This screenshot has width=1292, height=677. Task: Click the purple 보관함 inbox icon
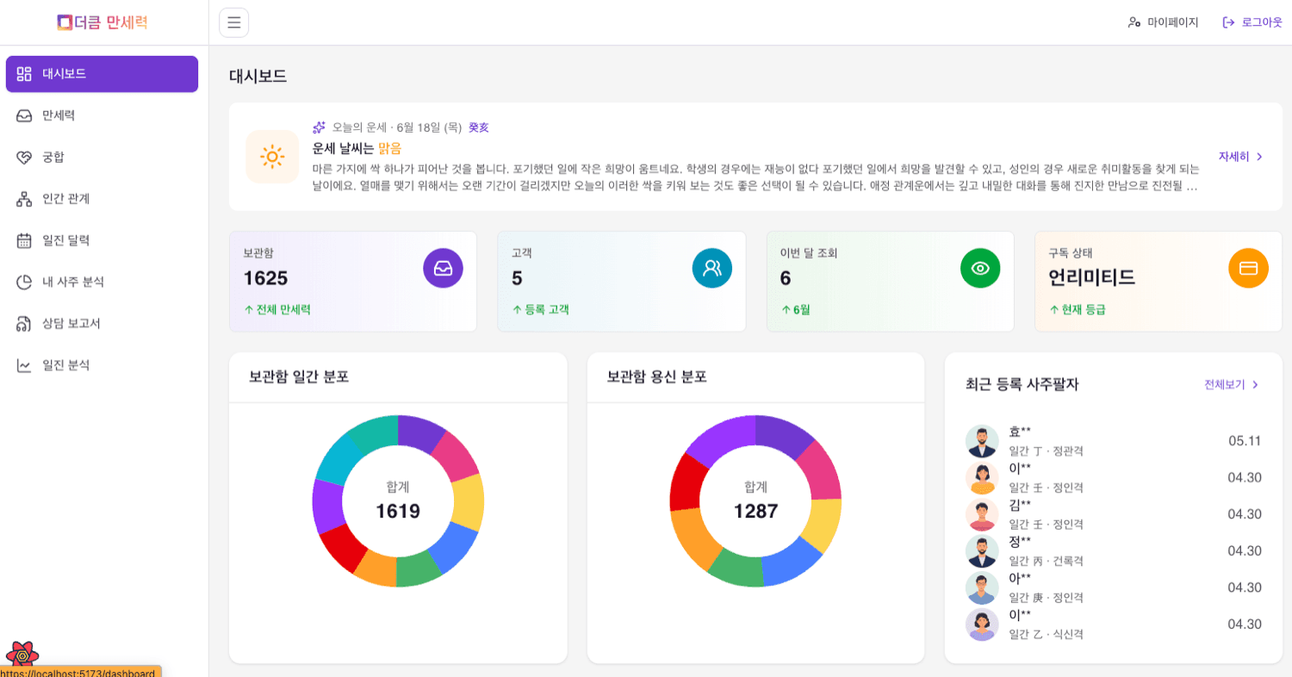pyautogui.click(x=443, y=268)
